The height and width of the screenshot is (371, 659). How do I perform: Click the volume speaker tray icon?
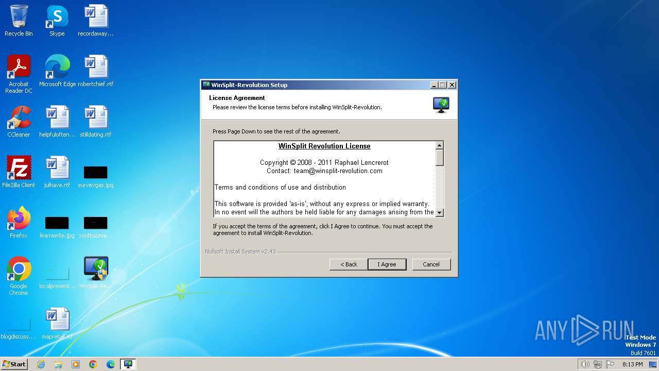585,364
